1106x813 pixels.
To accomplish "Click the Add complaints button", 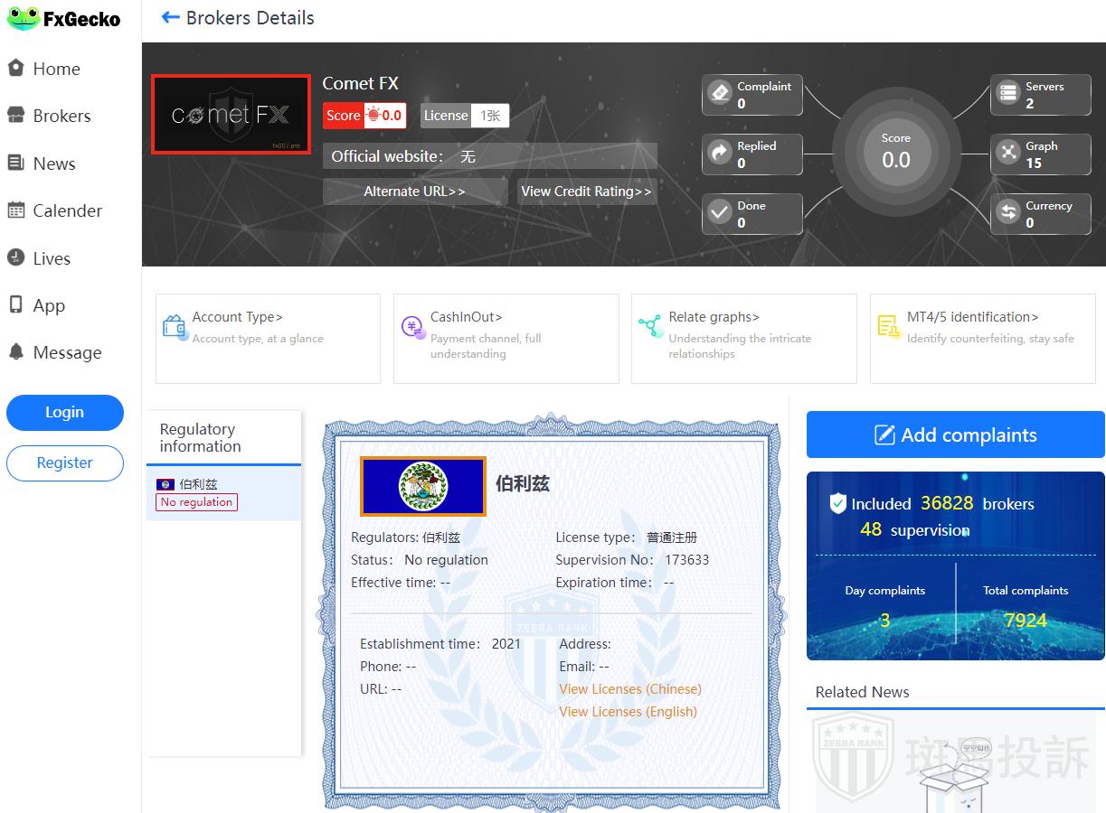I will (955, 435).
